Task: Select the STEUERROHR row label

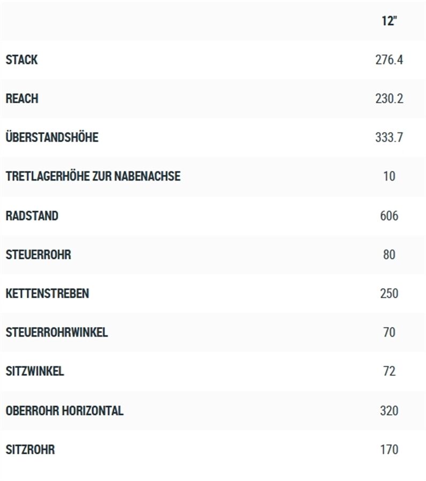Action: tap(39, 254)
